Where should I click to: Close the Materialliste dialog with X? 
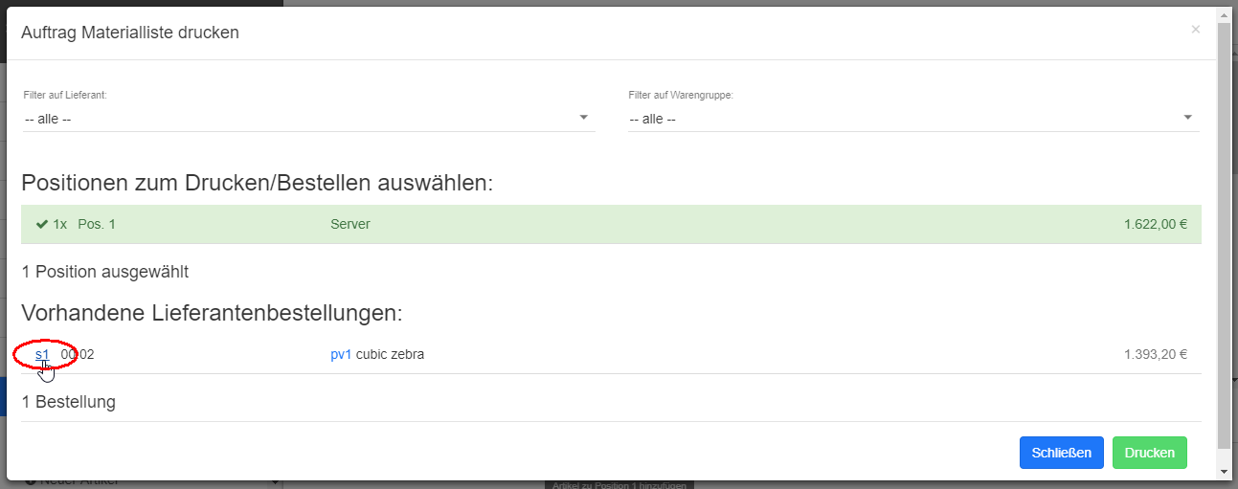click(x=1195, y=30)
